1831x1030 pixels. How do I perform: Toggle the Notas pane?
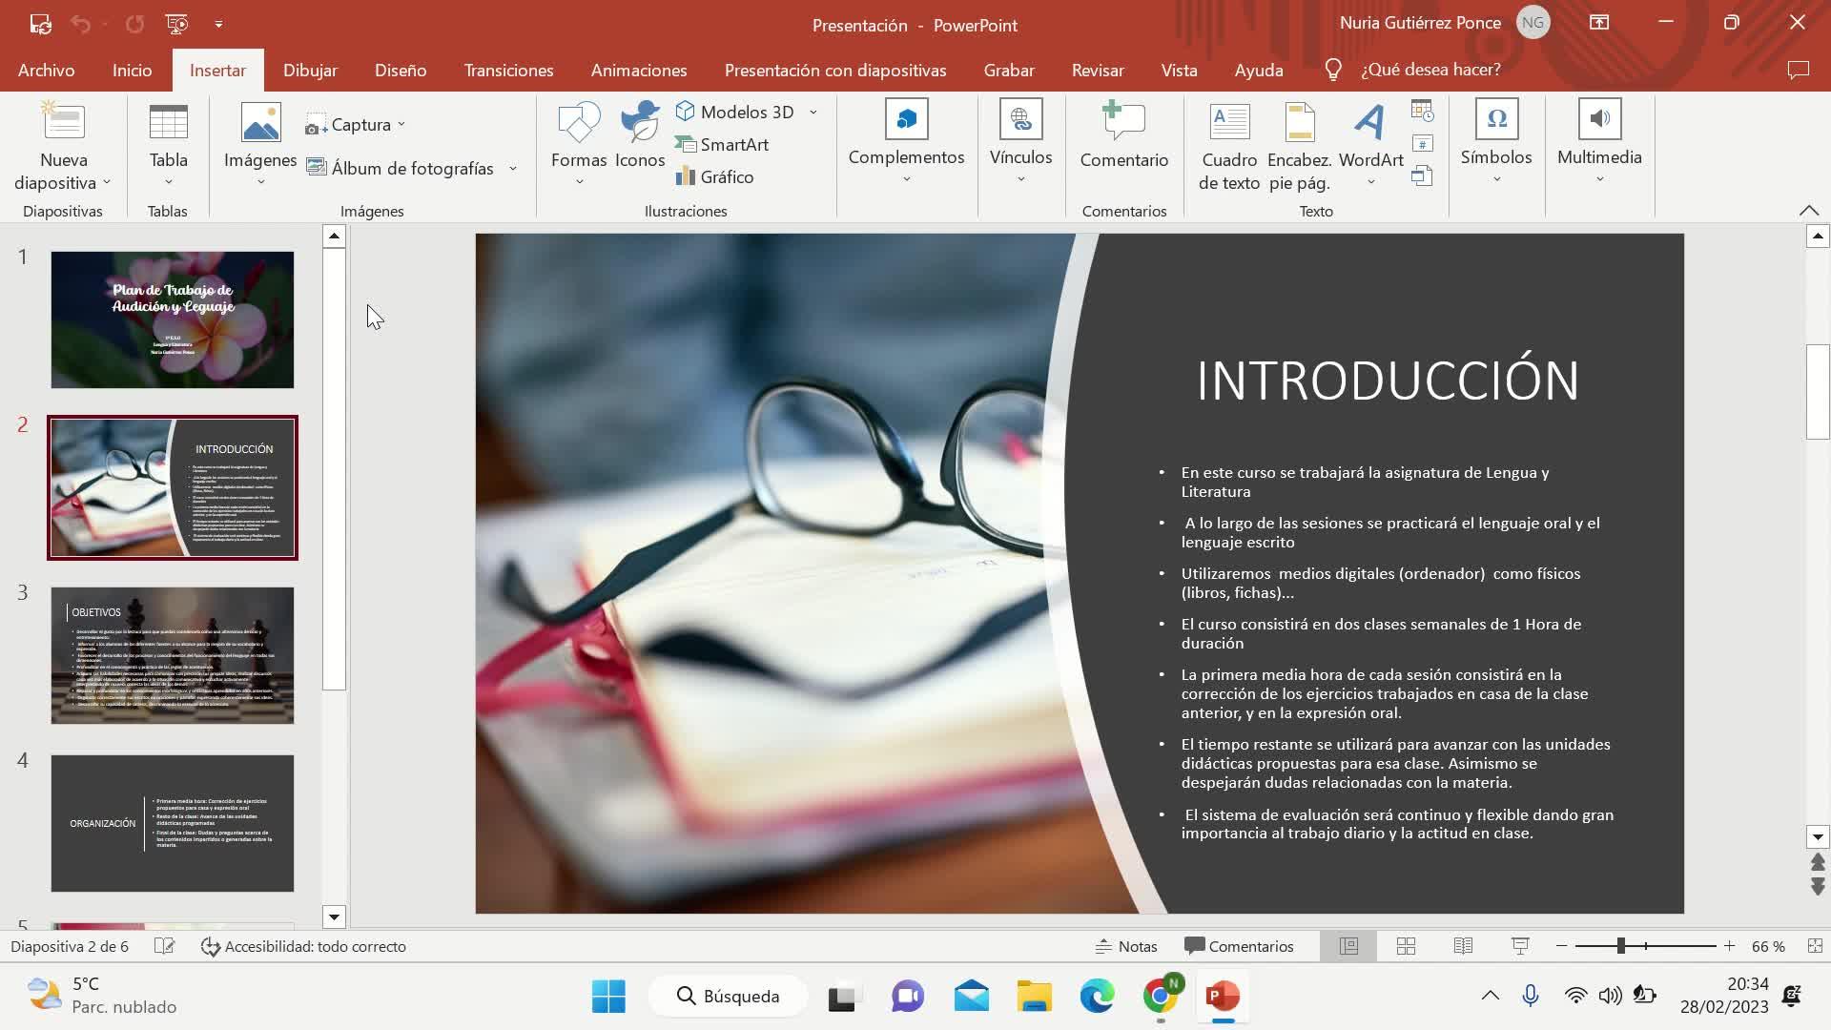(1126, 946)
